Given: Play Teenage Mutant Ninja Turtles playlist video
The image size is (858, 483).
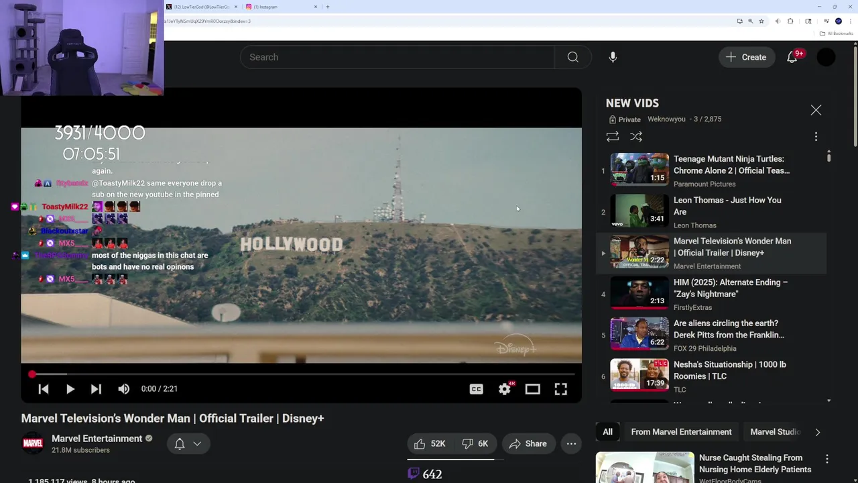Looking at the screenshot, I should [711, 170].
